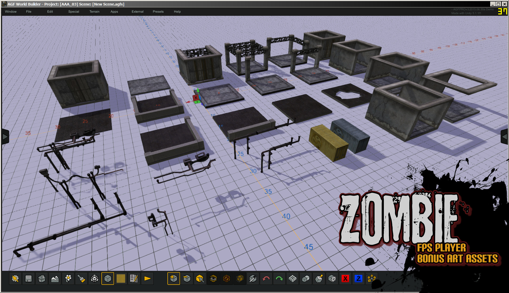Open the Terrain menu
The width and height of the screenshot is (509, 293).
94,12
